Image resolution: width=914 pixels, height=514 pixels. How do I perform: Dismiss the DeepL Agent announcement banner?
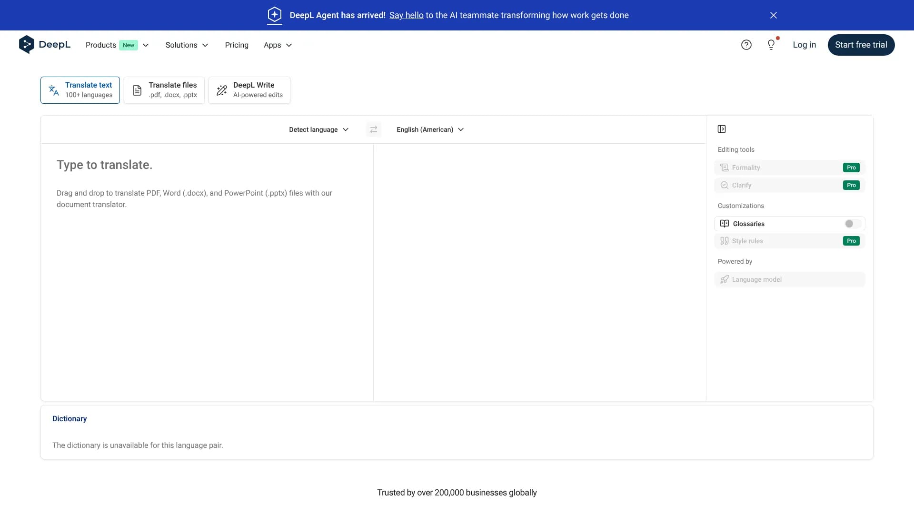tap(773, 15)
